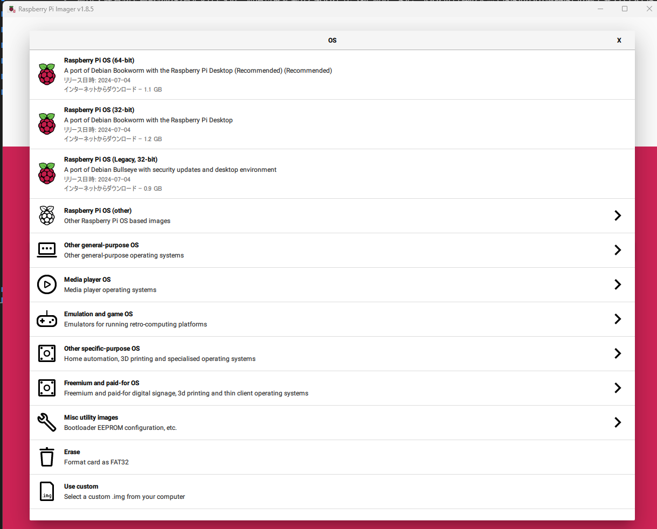Select the Raspberry Pi OS (64-bit) raspberry icon
Viewport: 657px width, 529px height.
pyautogui.click(x=47, y=74)
